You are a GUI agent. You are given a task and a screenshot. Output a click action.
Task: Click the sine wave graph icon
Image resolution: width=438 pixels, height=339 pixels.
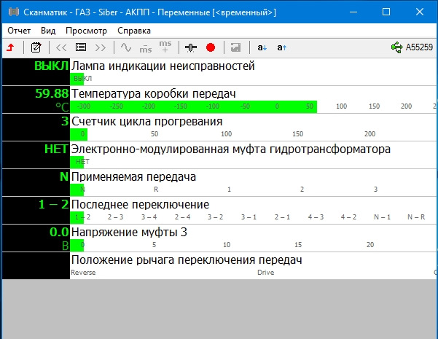(126, 47)
